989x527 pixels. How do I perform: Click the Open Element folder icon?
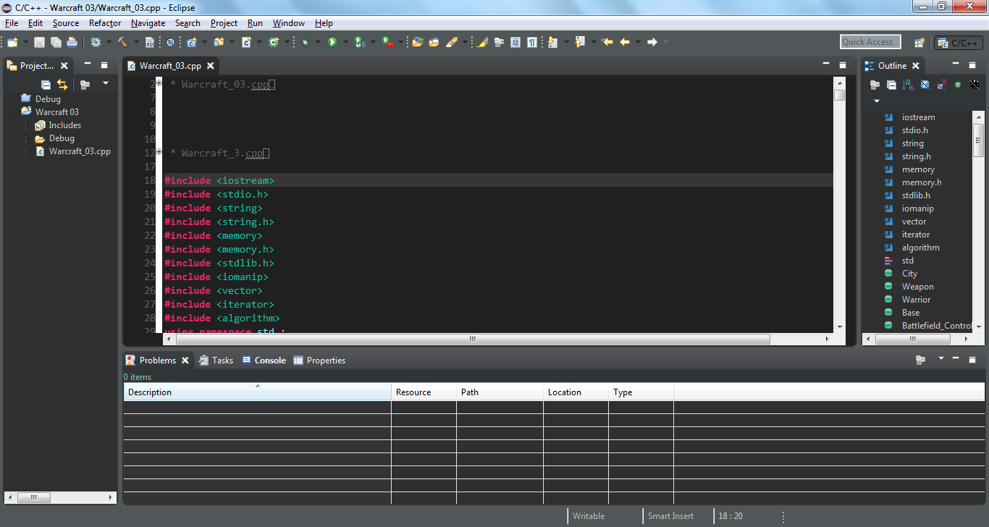click(x=417, y=42)
